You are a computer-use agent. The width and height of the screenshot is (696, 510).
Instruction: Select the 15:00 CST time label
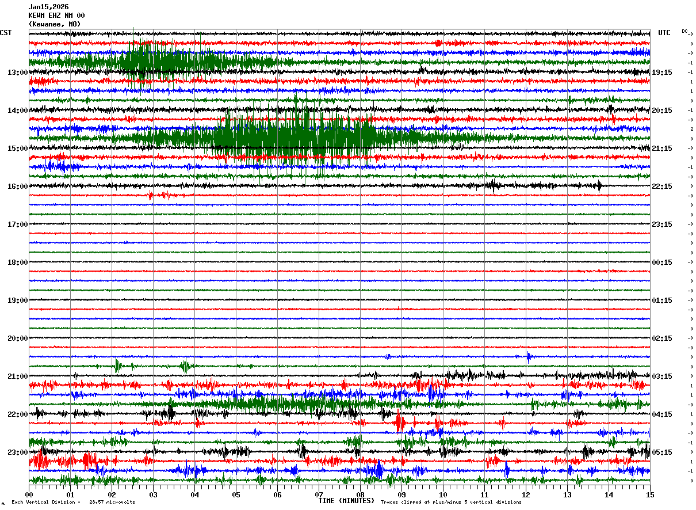point(18,149)
